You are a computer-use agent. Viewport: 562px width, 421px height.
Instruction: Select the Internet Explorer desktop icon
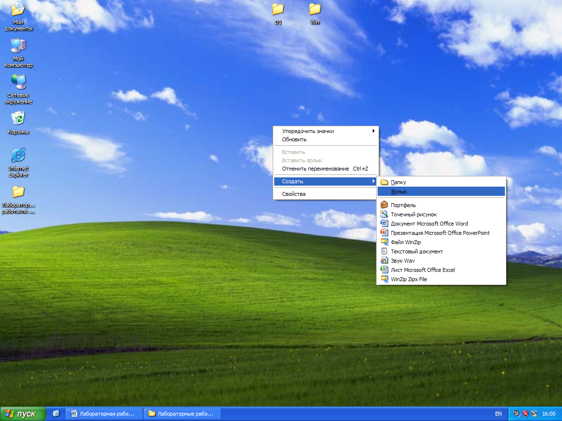pyautogui.click(x=18, y=162)
